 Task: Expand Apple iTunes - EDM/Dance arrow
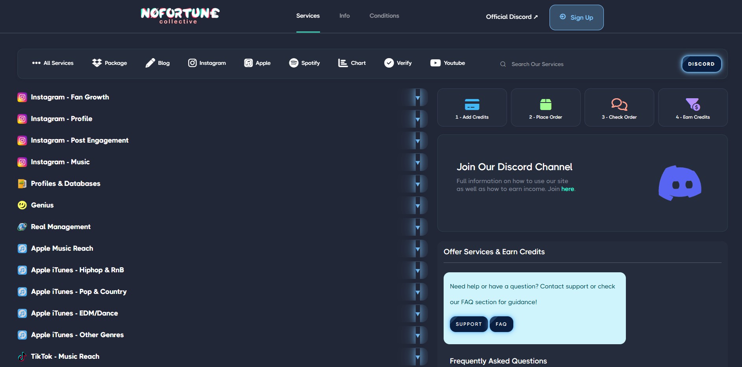tap(418, 314)
